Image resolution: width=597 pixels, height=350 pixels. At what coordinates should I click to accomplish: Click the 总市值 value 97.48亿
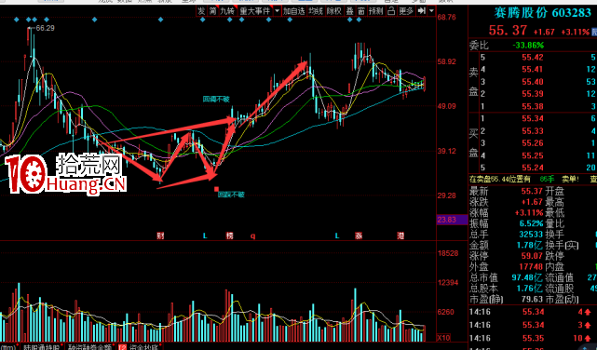(x=528, y=277)
